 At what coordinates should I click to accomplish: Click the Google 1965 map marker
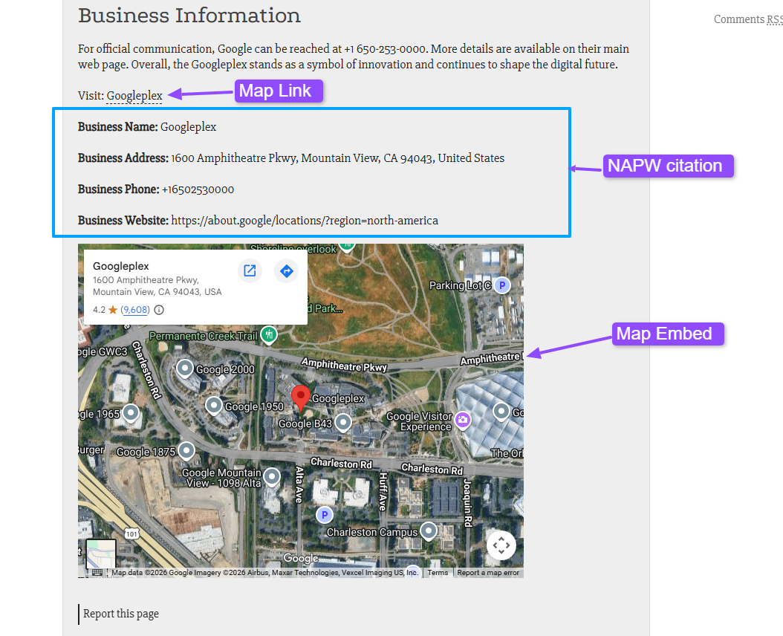point(131,413)
